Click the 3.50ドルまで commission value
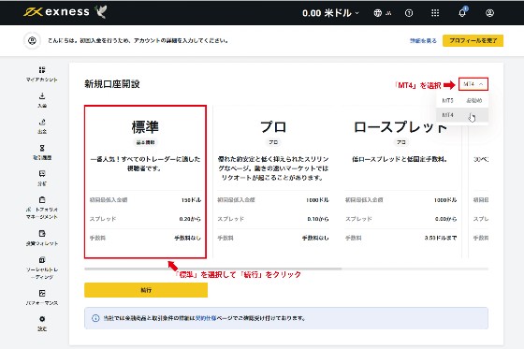The height and width of the screenshot is (349, 524). click(x=441, y=238)
